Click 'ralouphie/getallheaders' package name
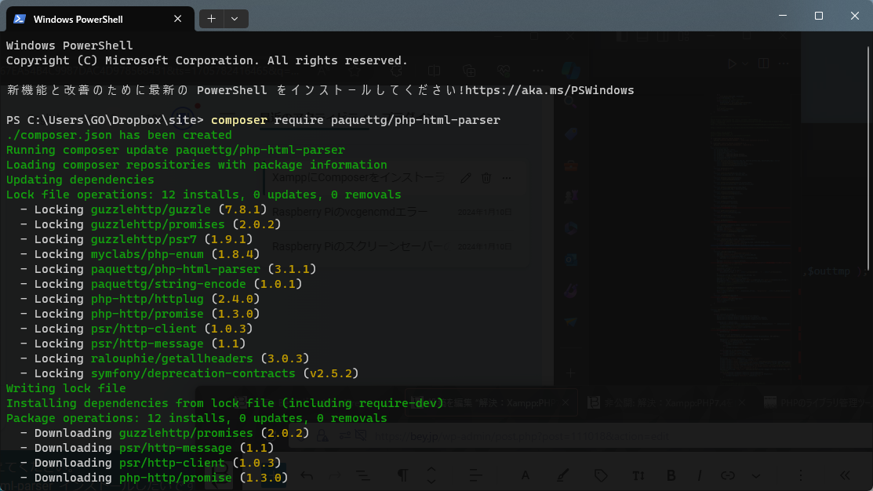873x491 pixels. pyautogui.click(x=172, y=358)
